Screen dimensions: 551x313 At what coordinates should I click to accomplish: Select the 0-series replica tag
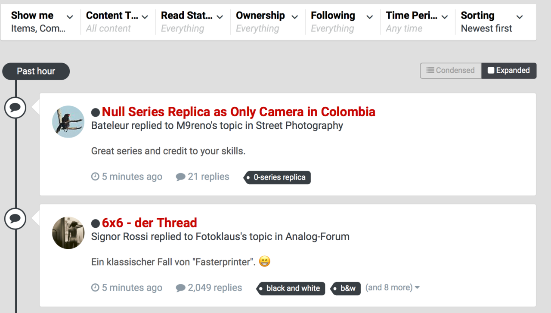(x=279, y=177)
